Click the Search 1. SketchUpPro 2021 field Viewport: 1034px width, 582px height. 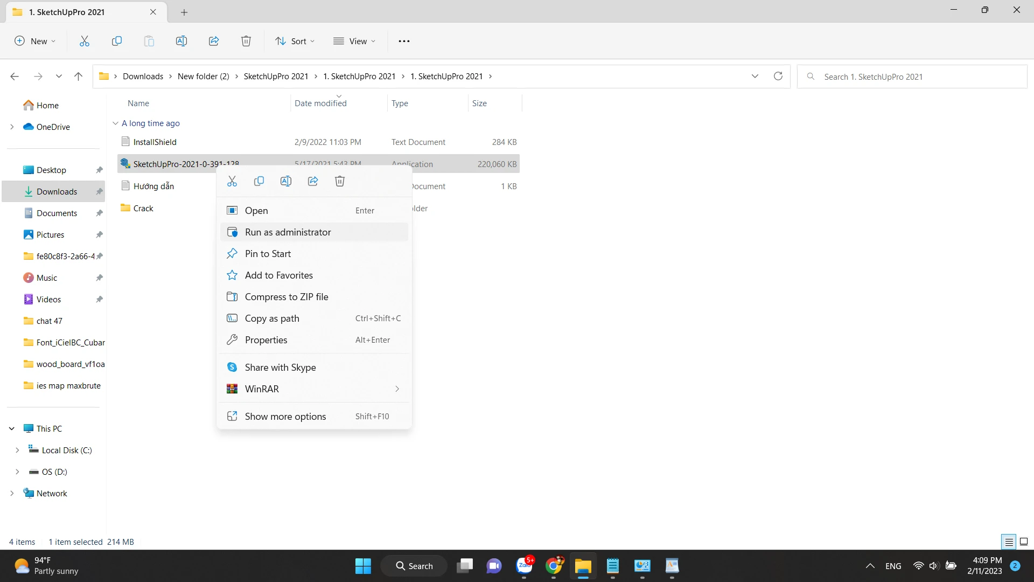pos(912,77)
